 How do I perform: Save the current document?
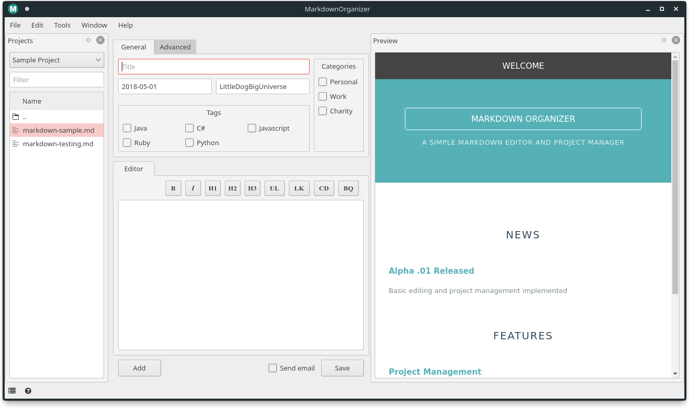tap(342, 368)
